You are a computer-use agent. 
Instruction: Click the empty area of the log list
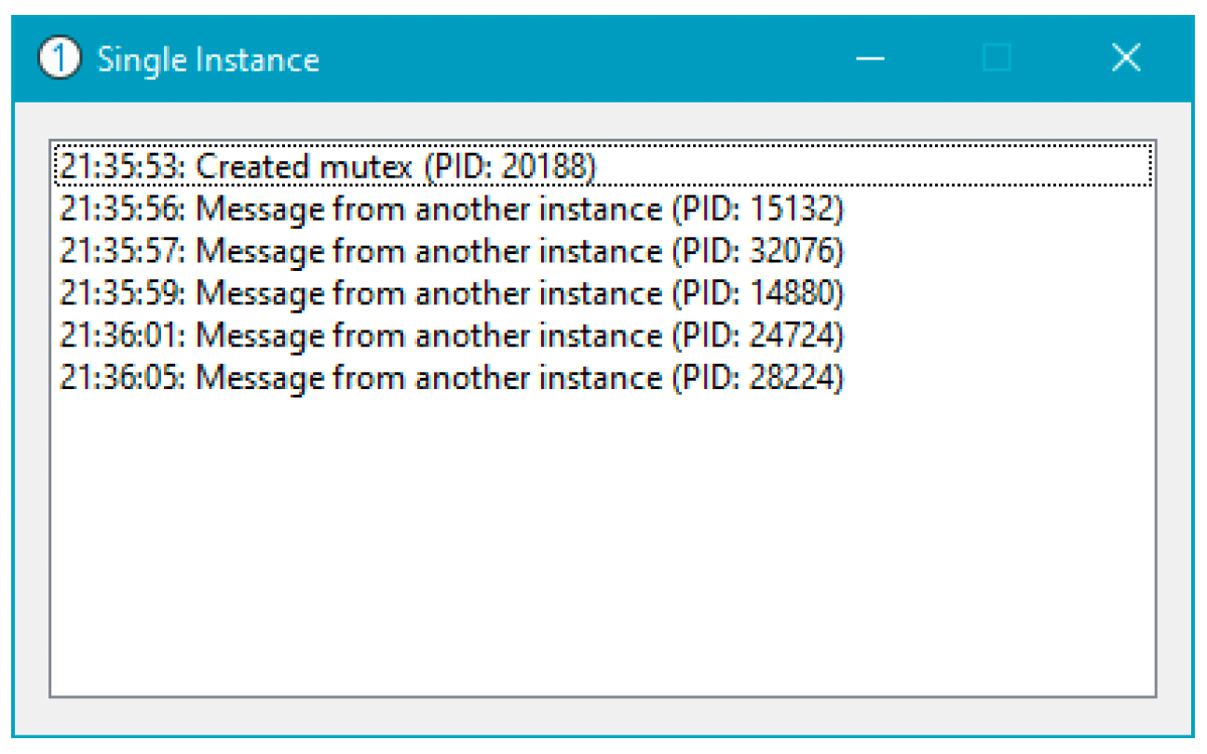(x=603, y=545)
